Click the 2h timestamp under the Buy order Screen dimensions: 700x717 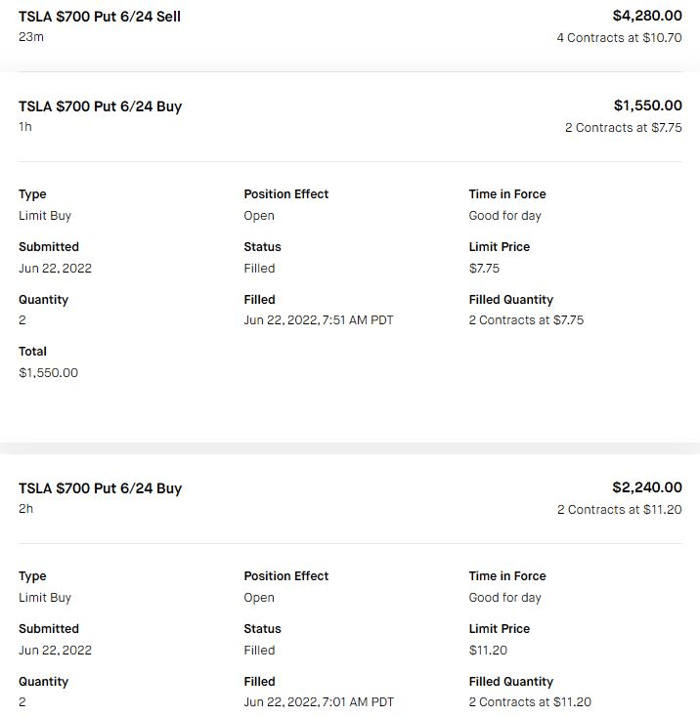[x=26, y=509]
